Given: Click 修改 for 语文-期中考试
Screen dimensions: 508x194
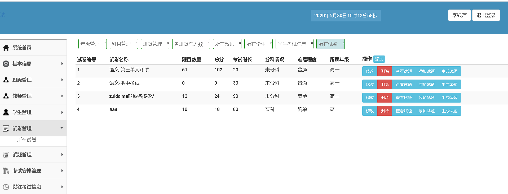Looking at the screenshot, I should [370, 85].
